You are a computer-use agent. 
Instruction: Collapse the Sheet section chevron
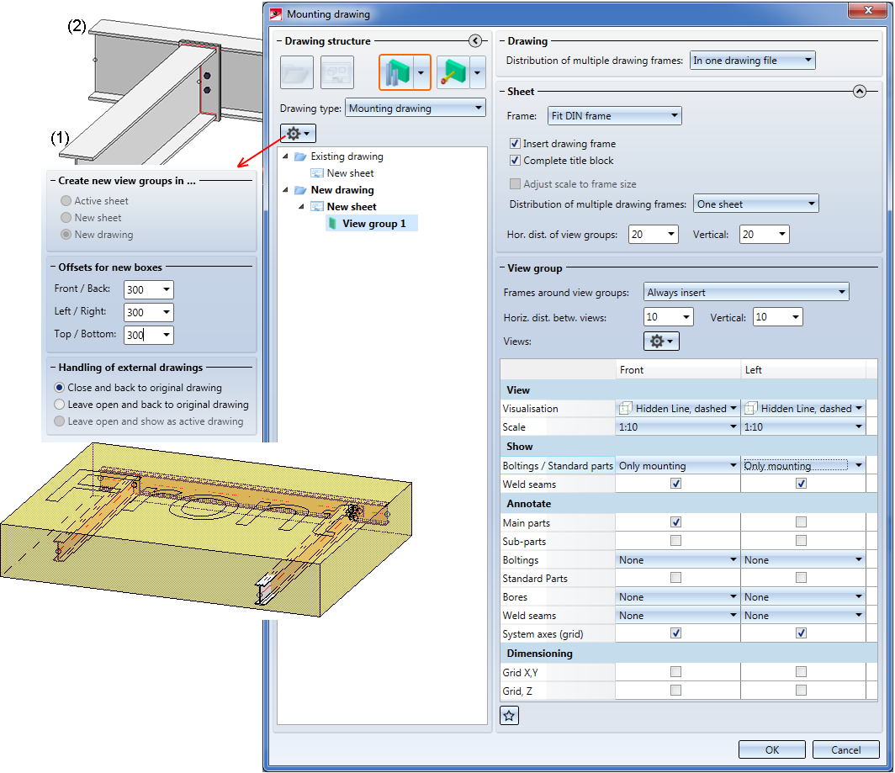pos(859,92)
